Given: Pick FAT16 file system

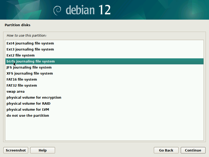Looking at the screenshot, I should point(104,80).
